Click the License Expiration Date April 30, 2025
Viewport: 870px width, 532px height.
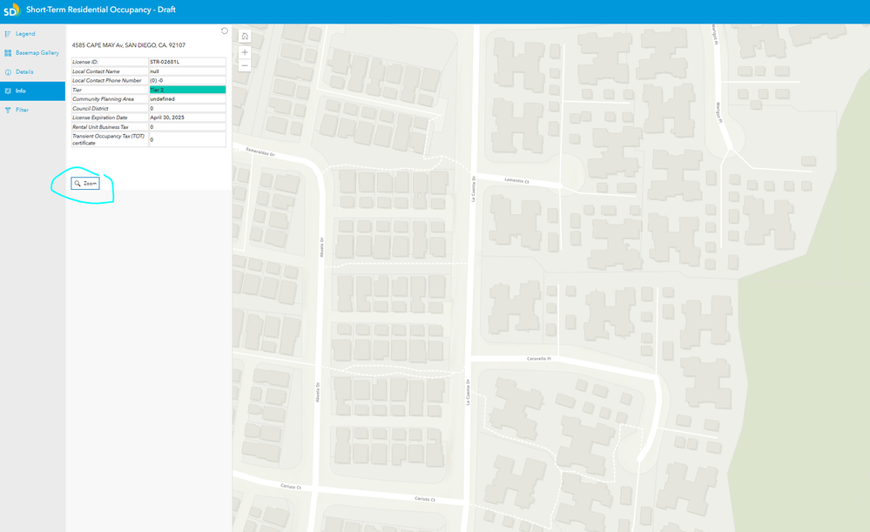pos(167,118)
